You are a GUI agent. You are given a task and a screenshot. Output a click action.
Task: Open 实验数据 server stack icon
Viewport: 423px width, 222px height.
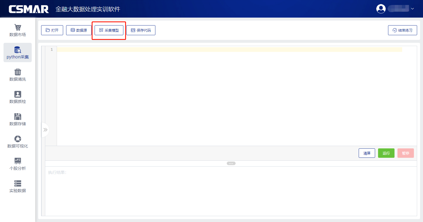[18, 183]
